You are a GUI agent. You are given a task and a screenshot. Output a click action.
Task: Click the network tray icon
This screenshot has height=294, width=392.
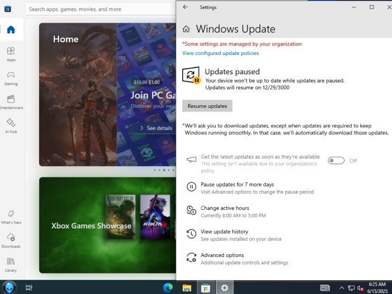tap(351, 288)
